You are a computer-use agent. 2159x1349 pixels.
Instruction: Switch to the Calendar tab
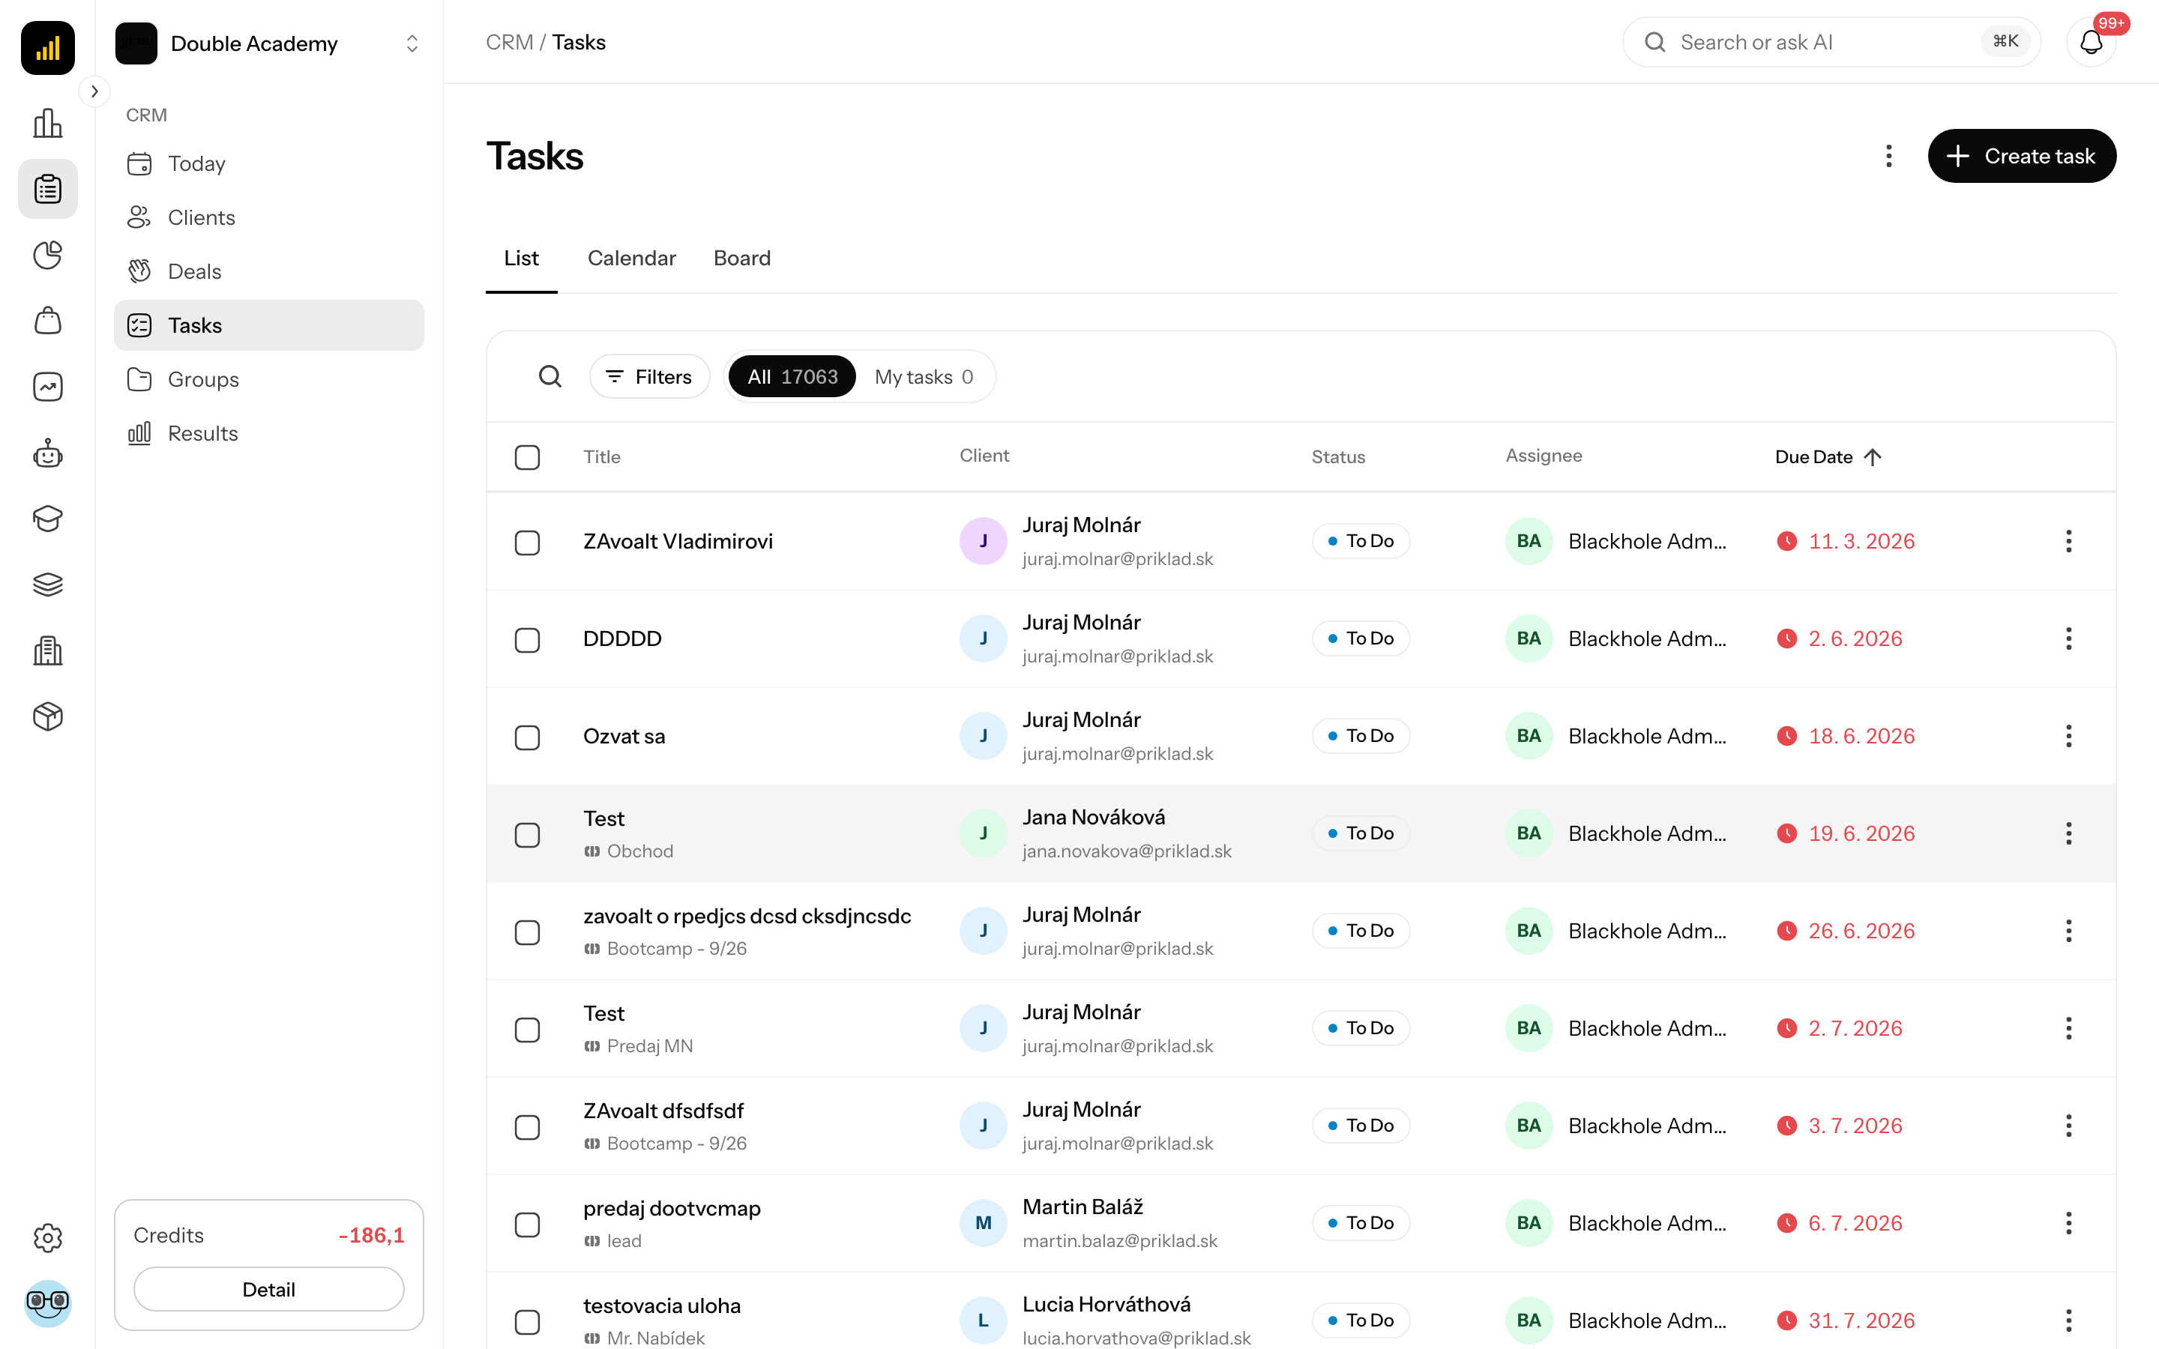632,259
